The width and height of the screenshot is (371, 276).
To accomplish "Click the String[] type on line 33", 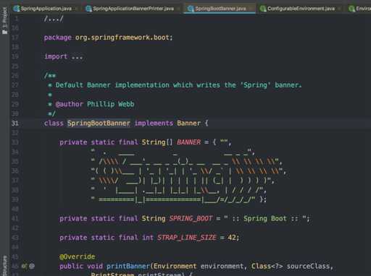I will click(x=157, y=142).
